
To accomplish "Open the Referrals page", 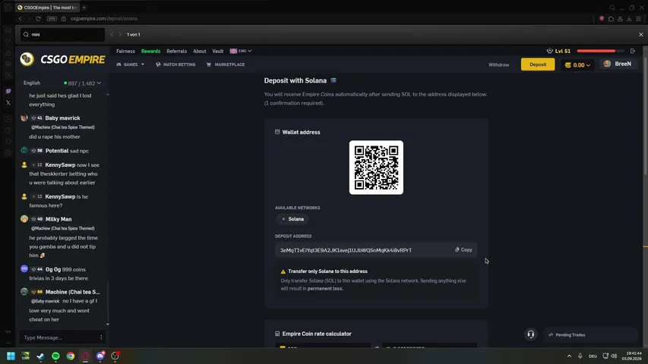I will [x=176, y=51].
